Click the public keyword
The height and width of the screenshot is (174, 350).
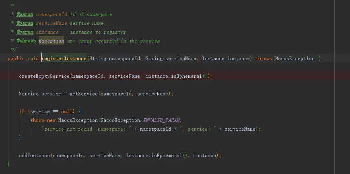16,59
